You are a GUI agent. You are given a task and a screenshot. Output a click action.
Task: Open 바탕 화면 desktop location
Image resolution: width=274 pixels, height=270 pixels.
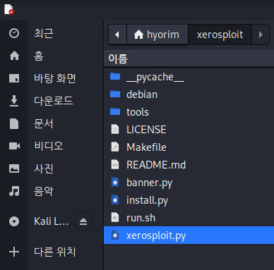[x=55, y=78]
